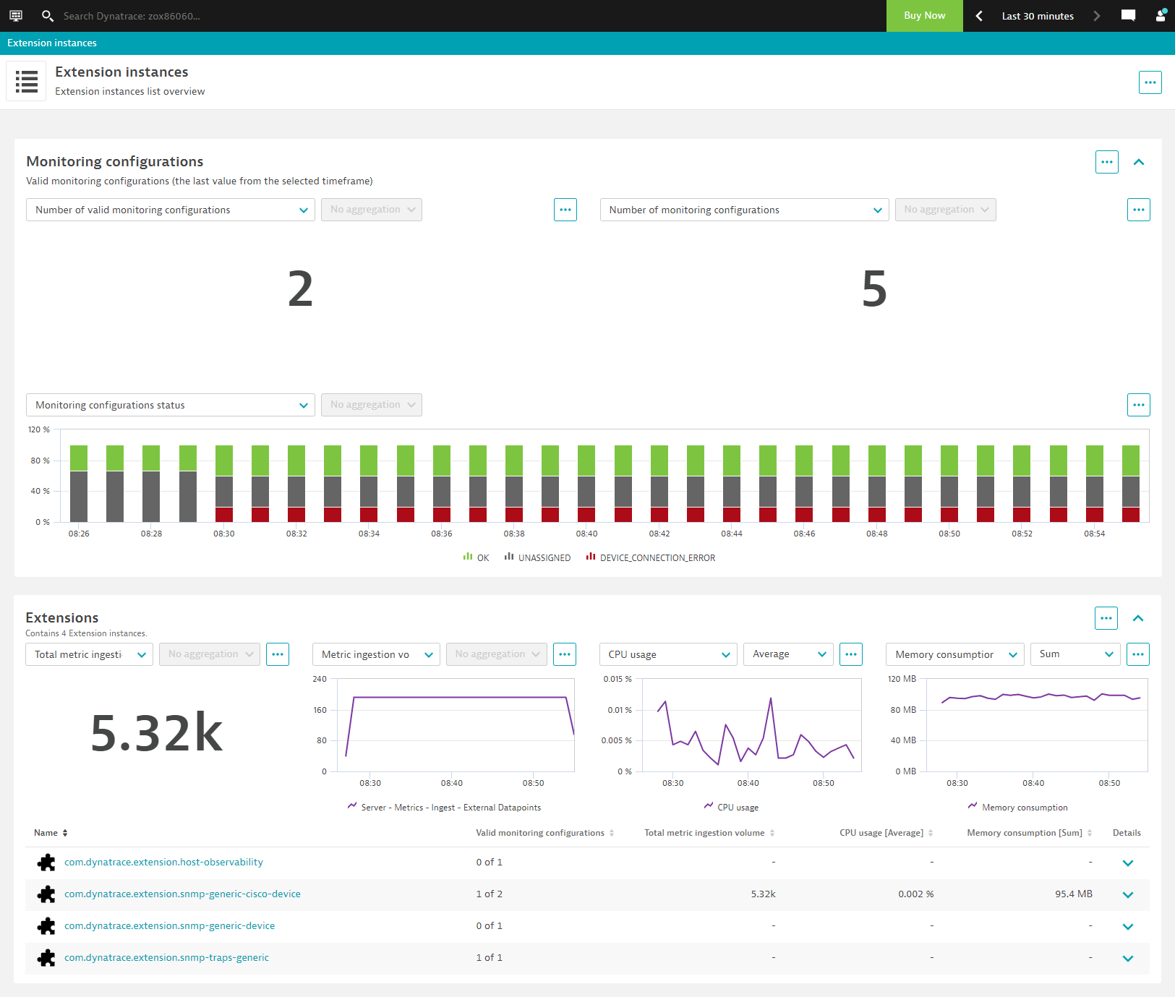Toggle Memory consumption legend entry
Viewport: 1175px width, 997px height.
click(1018, 807)
